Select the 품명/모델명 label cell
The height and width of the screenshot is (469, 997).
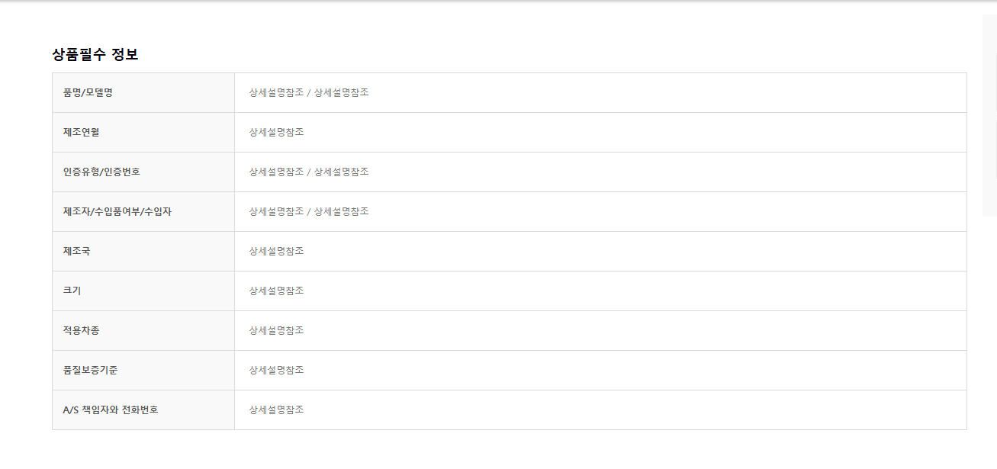[143, 93]
